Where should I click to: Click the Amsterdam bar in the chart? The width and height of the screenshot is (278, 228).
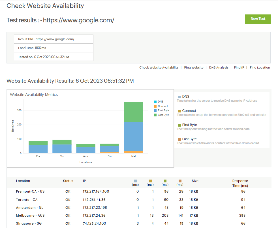click(x=86, y=148)
